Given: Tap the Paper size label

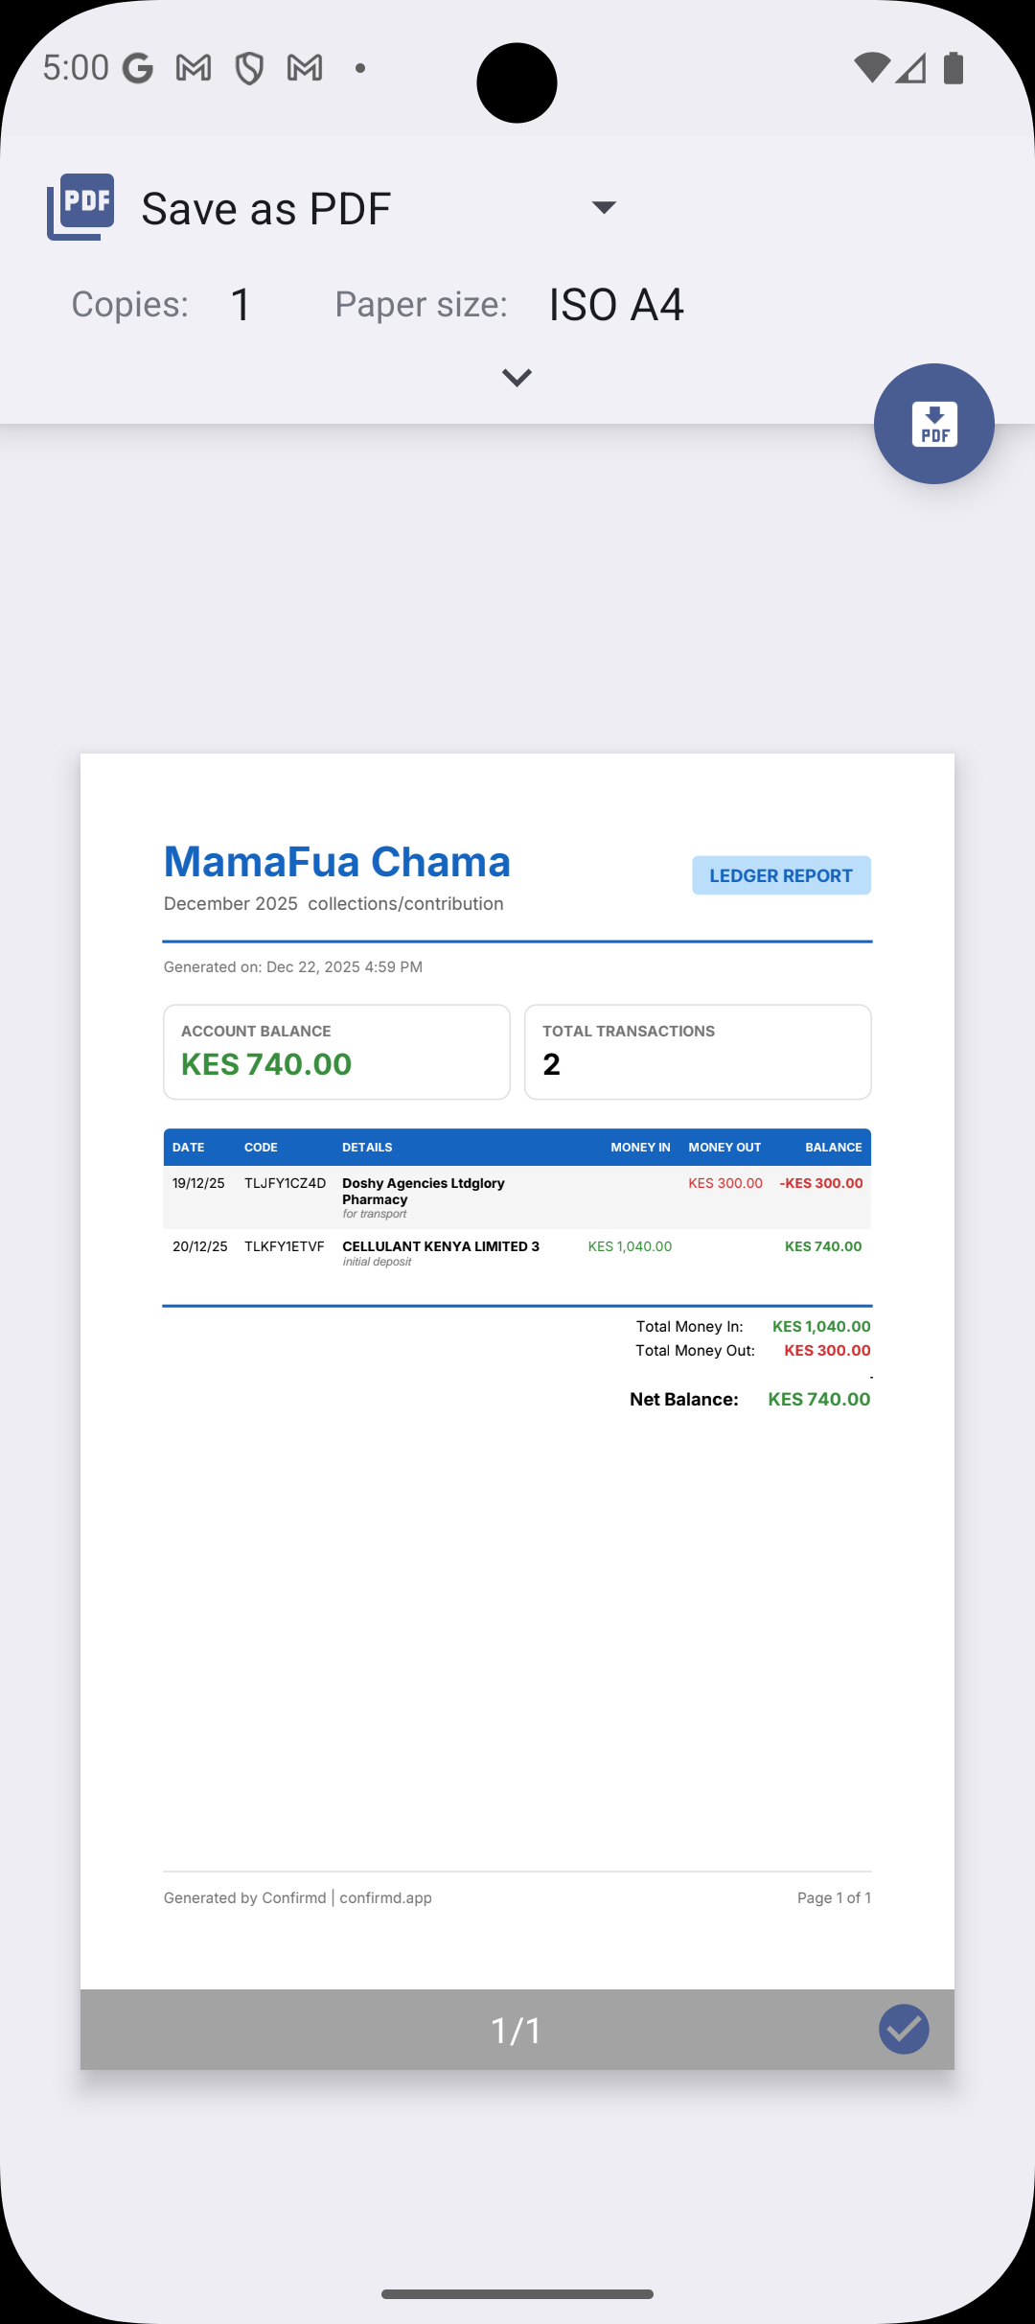Looking at the screenshot, I should point(421,305).
